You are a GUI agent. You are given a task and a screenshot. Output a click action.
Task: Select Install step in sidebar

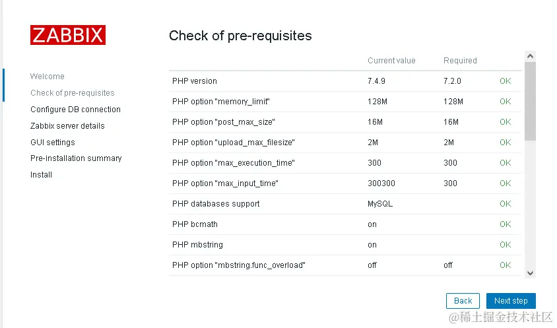[41, 175]
